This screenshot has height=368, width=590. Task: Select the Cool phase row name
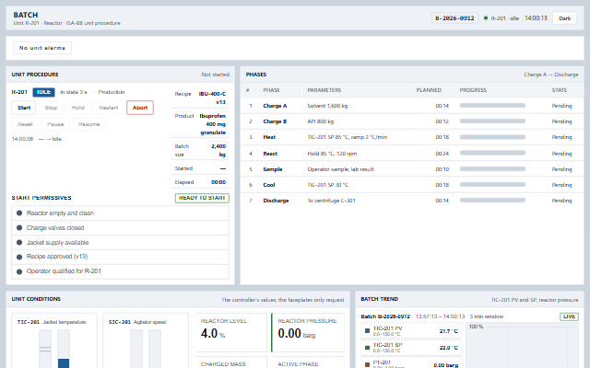pos(268,185)
